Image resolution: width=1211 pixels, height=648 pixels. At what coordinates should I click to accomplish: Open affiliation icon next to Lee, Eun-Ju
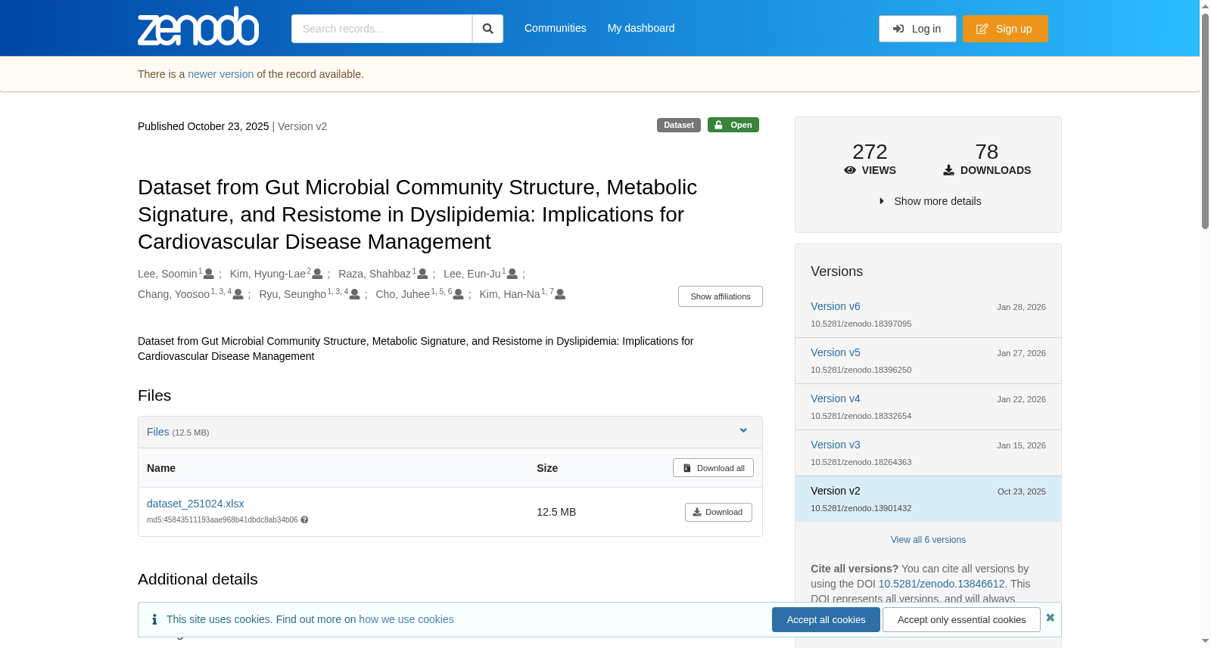click(x=512, y=274)
